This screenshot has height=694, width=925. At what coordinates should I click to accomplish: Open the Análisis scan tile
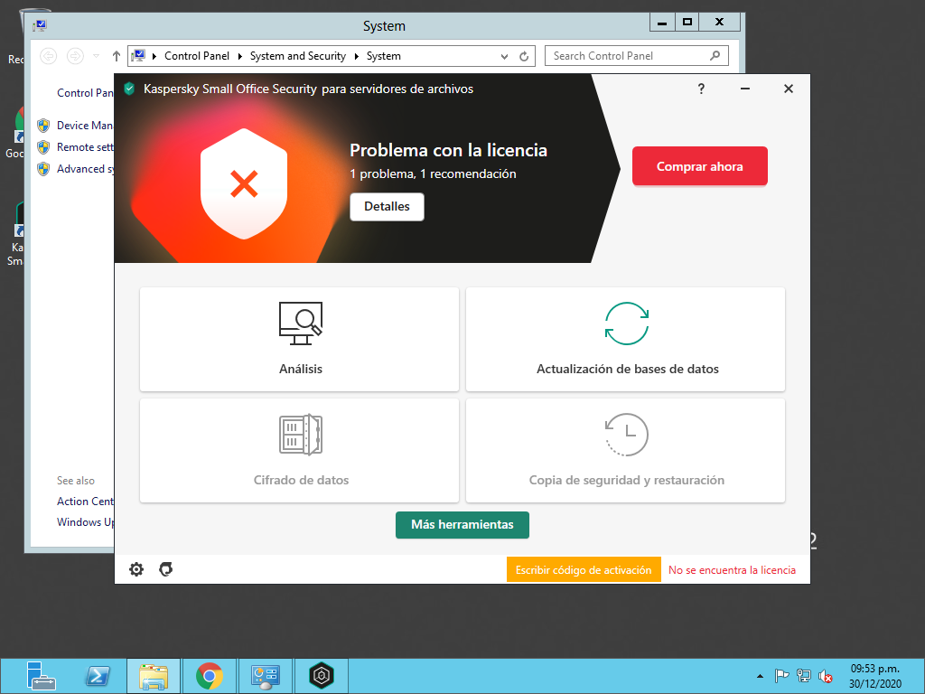299,339
